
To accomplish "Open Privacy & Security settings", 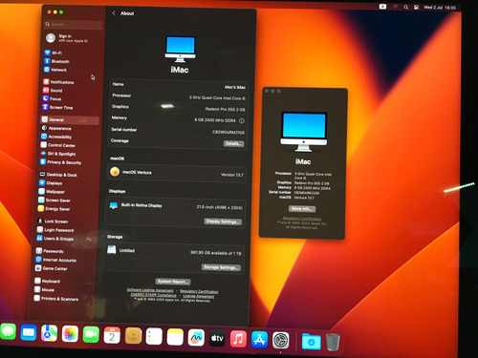I will tap(60, 162).
